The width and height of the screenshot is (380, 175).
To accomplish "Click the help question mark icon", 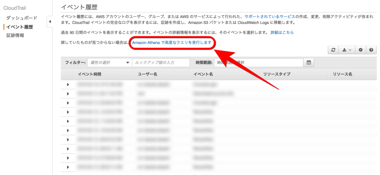I will [371, 50].
